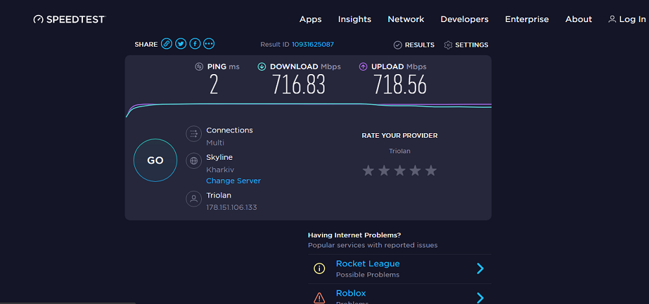Viewport: 649px width, 304px height.
Task: Rate provider two stars
Action: (x=384, y=170)
